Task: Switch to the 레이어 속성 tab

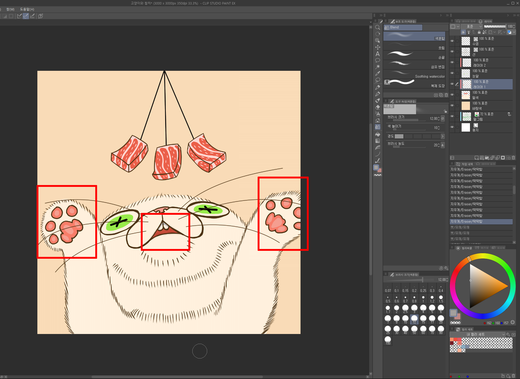Action: pos(486,164)
